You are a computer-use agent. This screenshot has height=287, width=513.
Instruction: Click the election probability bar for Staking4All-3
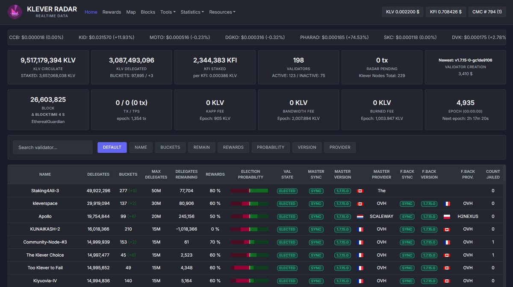tap(249, 191)
